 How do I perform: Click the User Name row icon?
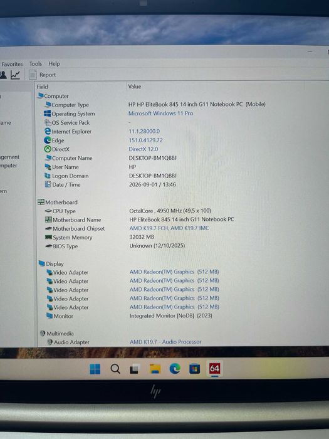tap(48, 167)
